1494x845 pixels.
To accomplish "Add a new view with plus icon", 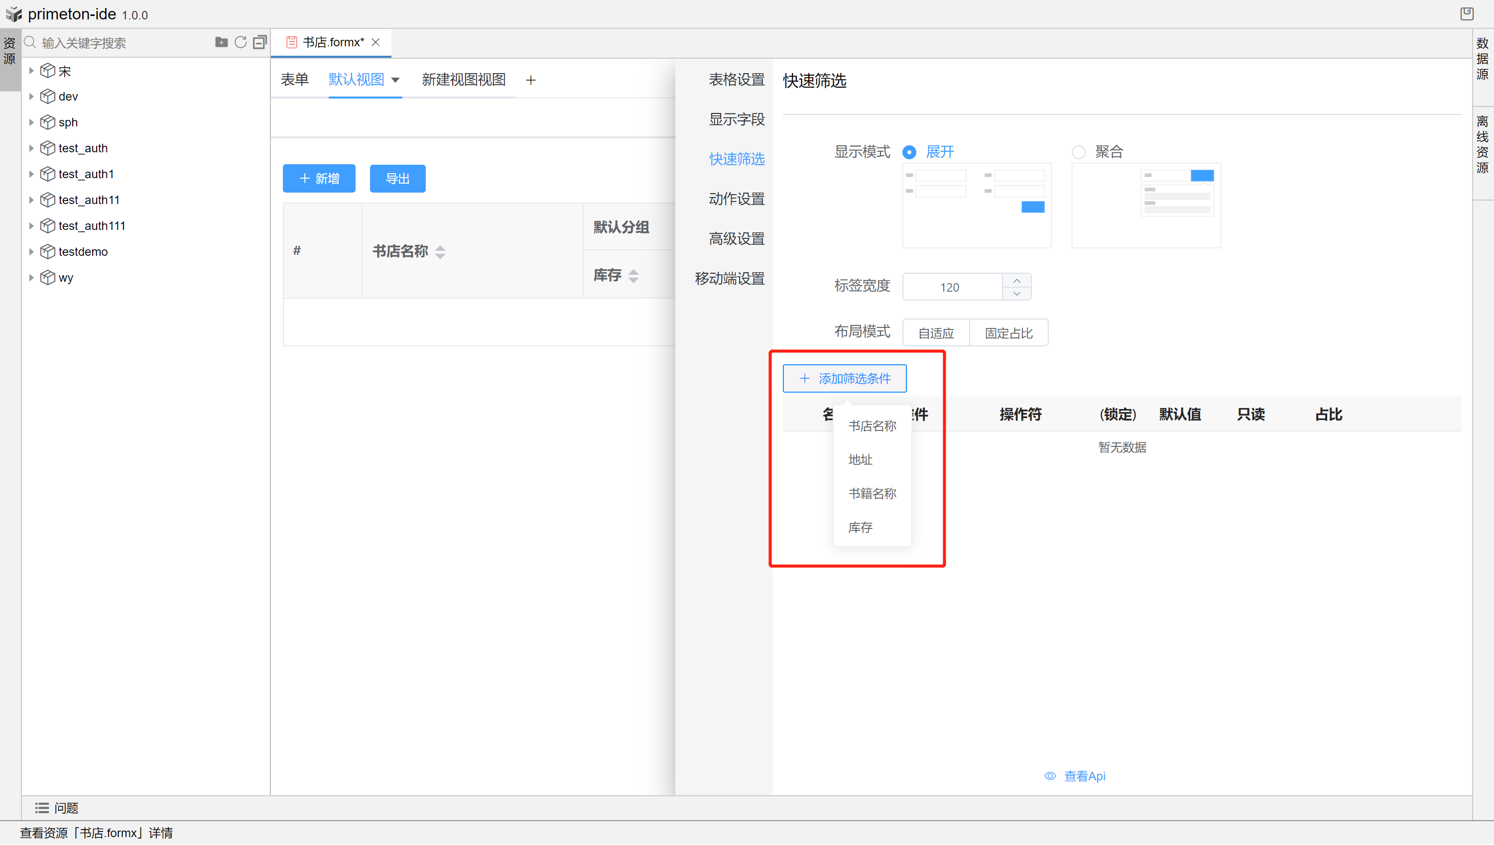I will (x=531, y=80).
